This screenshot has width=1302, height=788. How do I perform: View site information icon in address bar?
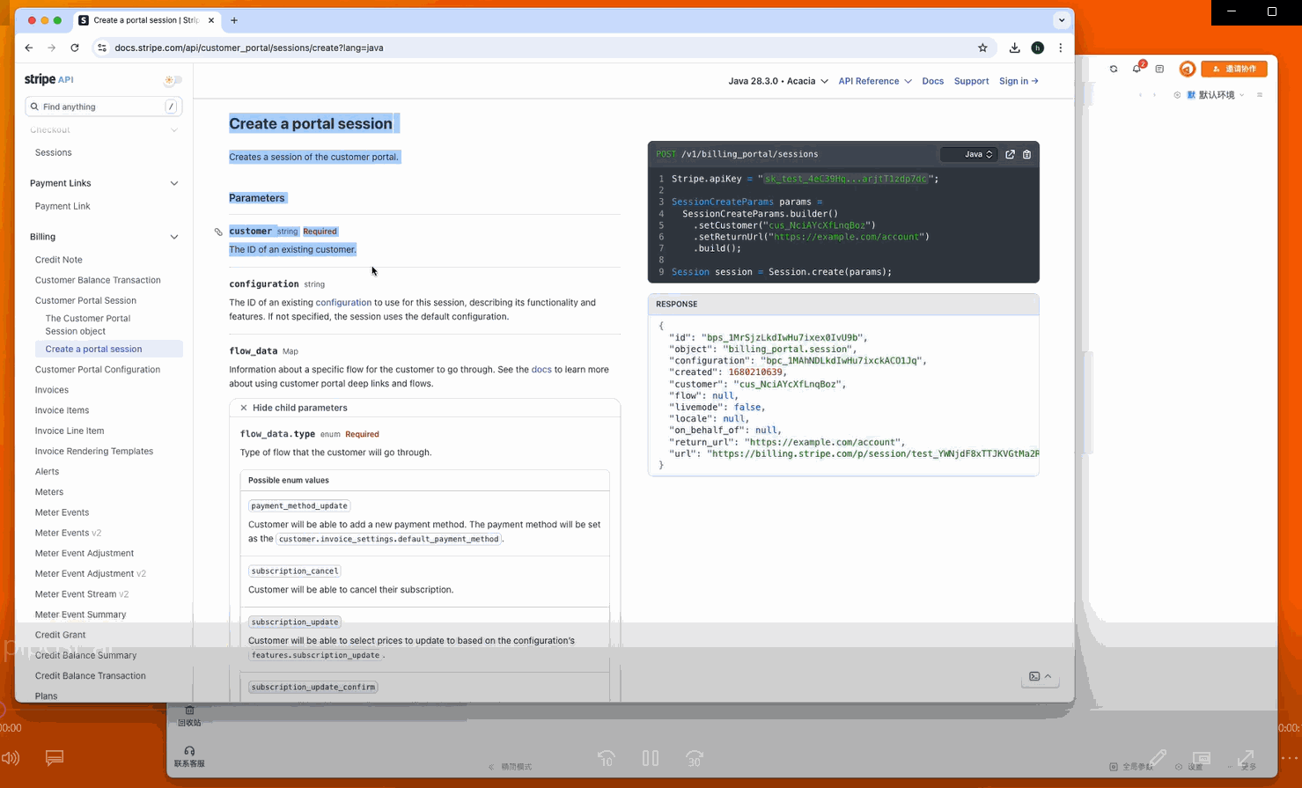tap(102, 48)
